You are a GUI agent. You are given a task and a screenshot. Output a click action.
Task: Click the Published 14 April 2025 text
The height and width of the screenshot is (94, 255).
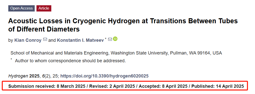click(218, 86)
